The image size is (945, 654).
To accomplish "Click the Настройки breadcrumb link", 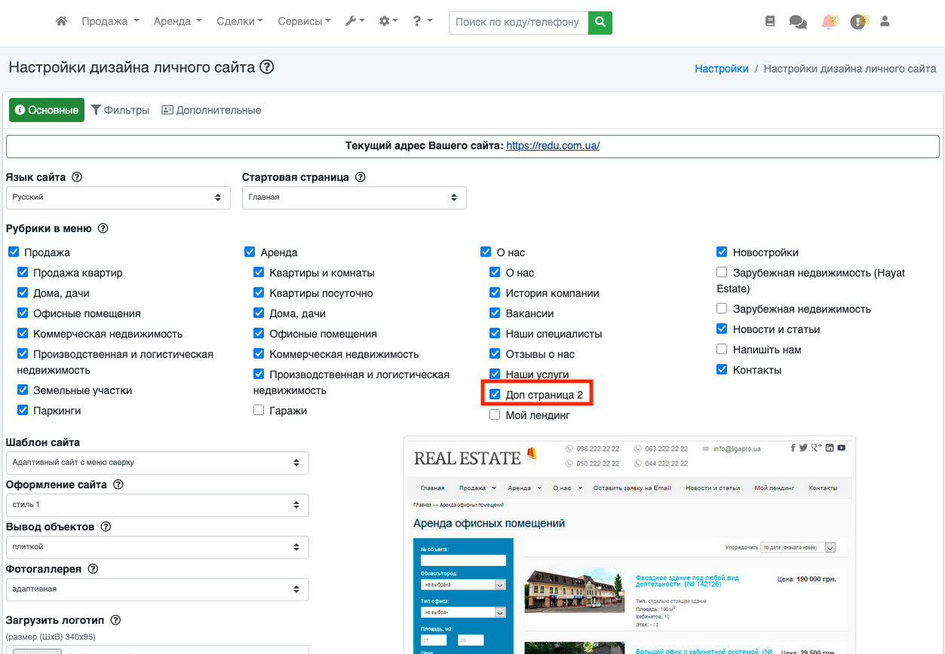I will (721, 69).
